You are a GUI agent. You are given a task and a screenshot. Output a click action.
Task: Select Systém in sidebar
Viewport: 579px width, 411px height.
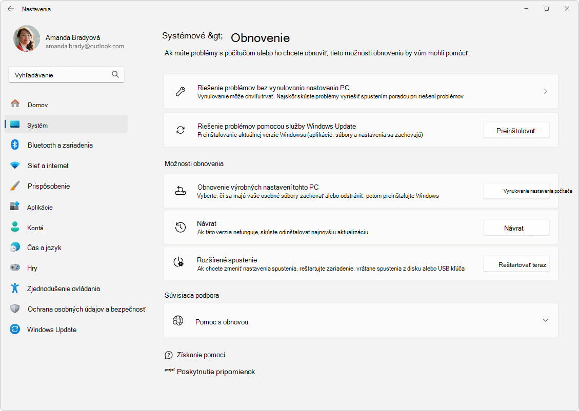pyautogui.click(x=66, y=125)
